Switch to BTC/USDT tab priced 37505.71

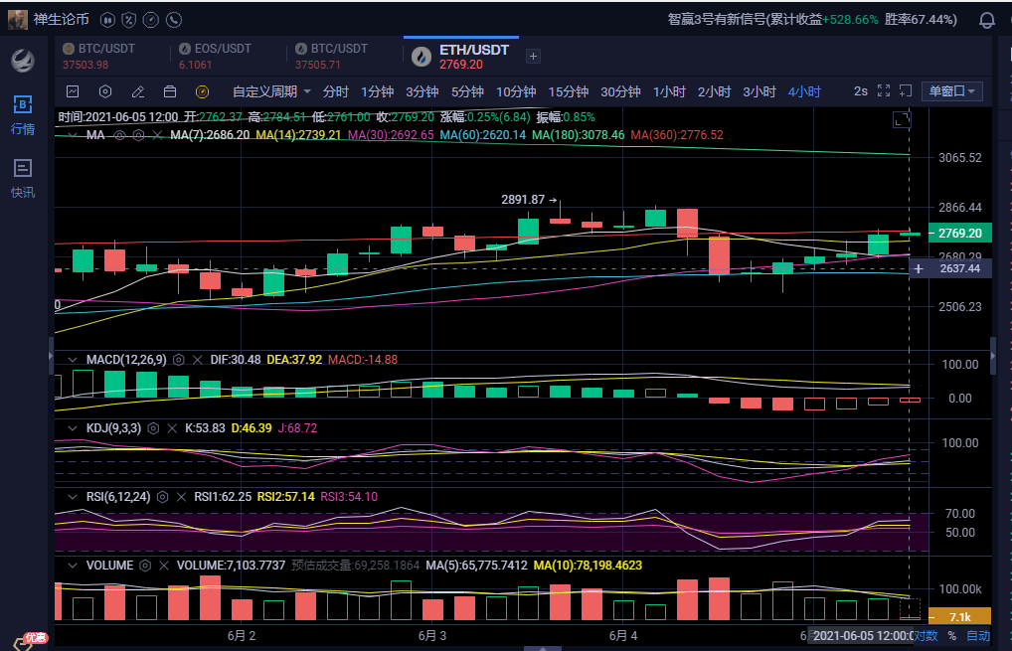point(331,56)
